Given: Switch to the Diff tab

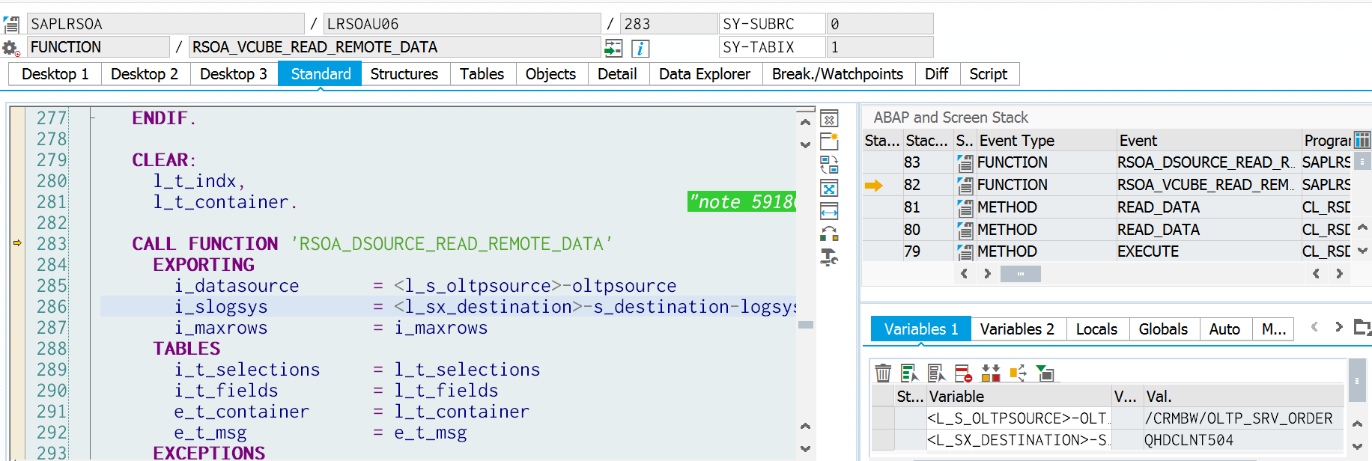Looking at the screenshot, I should click(x=936, y=74).
